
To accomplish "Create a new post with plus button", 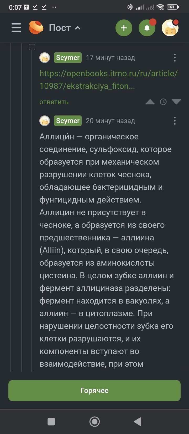I will 124,28.
